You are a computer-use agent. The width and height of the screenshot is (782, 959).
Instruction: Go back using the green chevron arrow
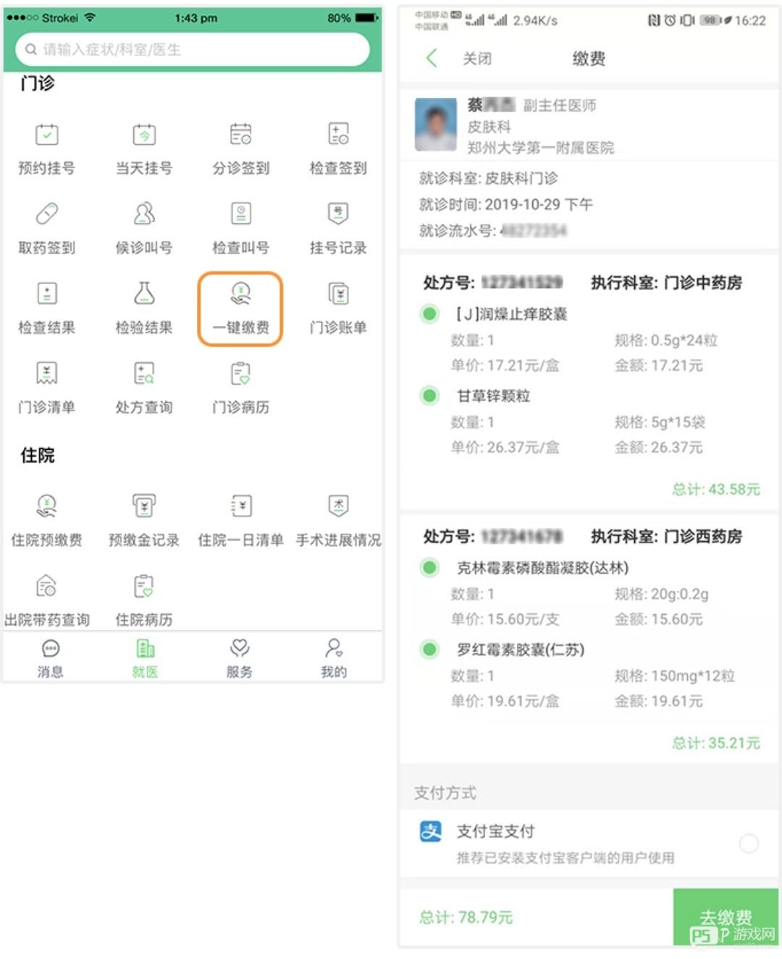click(432, 59)
